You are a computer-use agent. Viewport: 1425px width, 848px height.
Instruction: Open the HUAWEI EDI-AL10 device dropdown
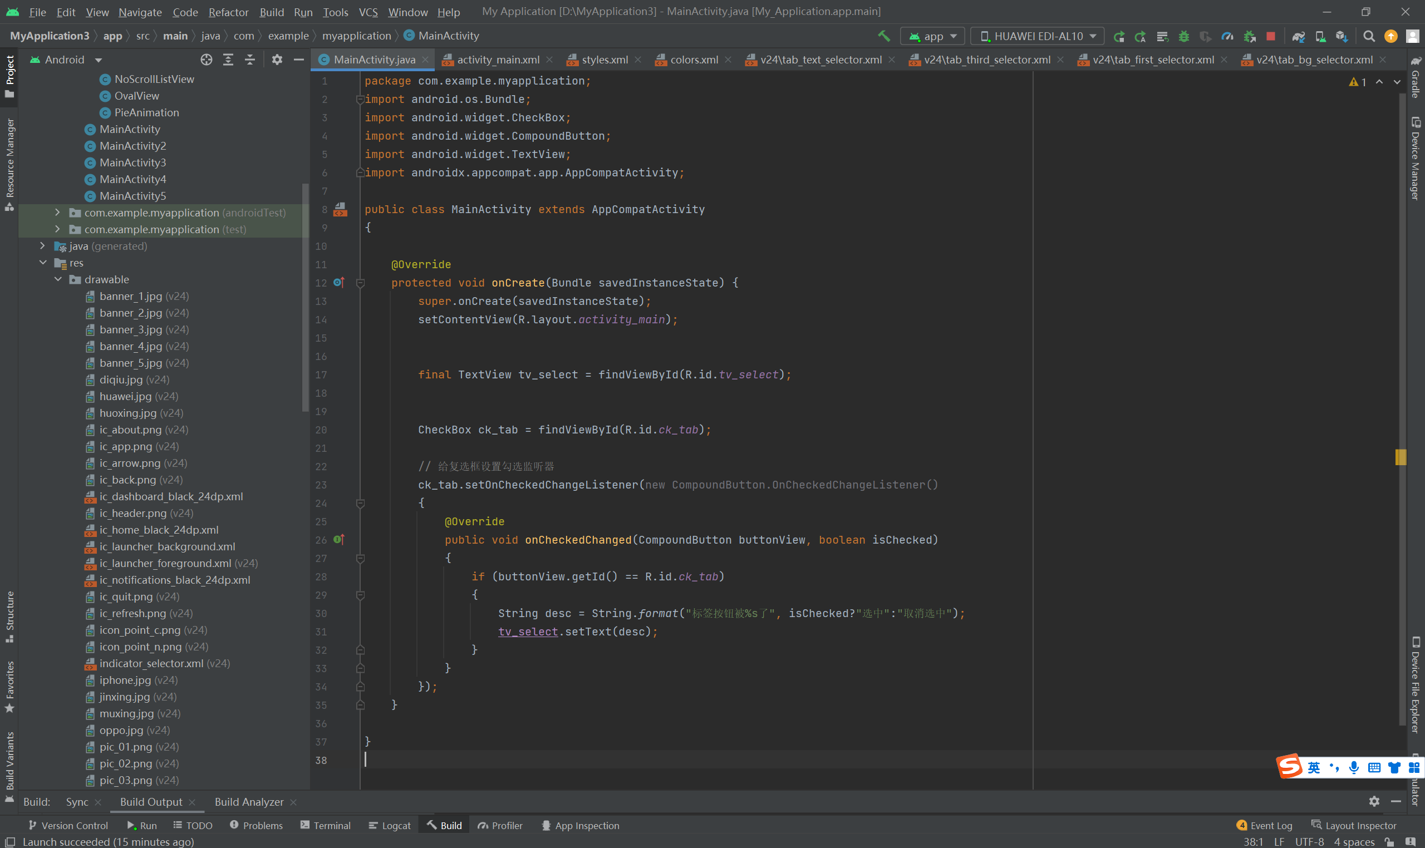click(x=1038, y=36)
